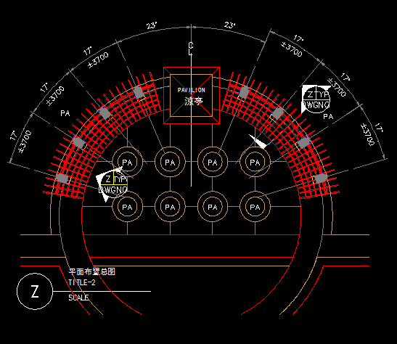
Task: Select the CL centerline symbol at top
Action: 191,49
